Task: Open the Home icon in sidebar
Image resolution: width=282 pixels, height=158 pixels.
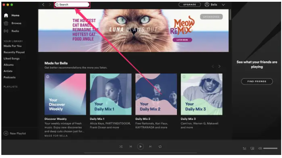Action: pyautogui.click(x=6, y=15)
